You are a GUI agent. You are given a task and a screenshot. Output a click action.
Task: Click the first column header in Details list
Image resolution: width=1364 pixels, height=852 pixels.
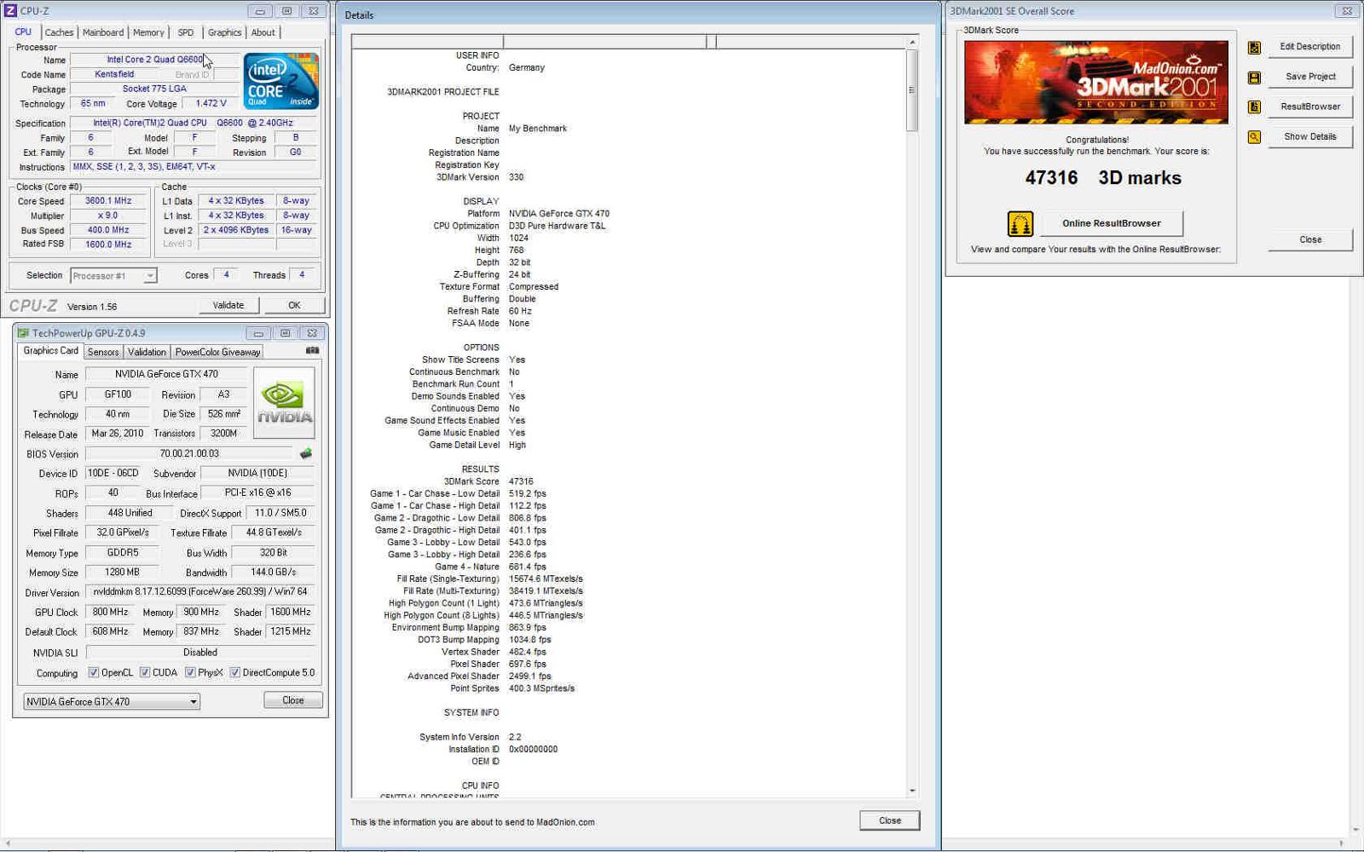pos(427,42)
